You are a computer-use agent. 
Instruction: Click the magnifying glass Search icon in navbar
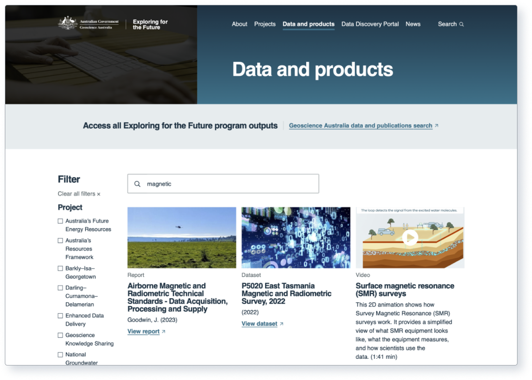[x=460, y=24]
